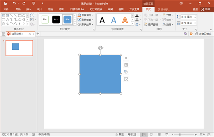Open the shape styles dialog launcher
The height and width of the screenshot is (137, 214).
tap(93, 30)
